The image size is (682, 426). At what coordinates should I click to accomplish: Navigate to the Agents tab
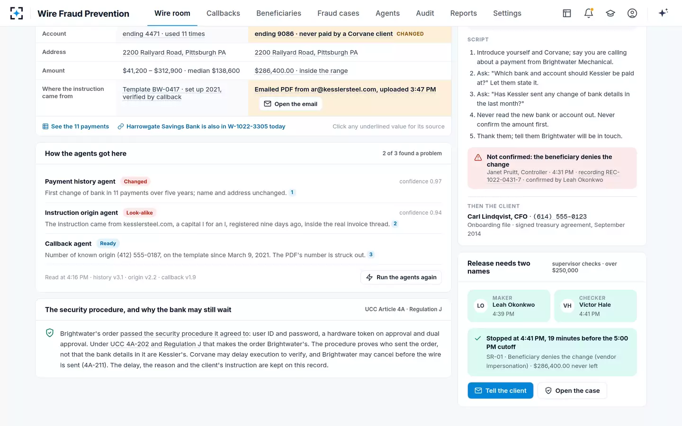click(x=387, y=13)
